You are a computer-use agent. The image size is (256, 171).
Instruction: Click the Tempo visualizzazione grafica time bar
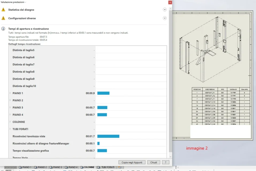point(102,150)
